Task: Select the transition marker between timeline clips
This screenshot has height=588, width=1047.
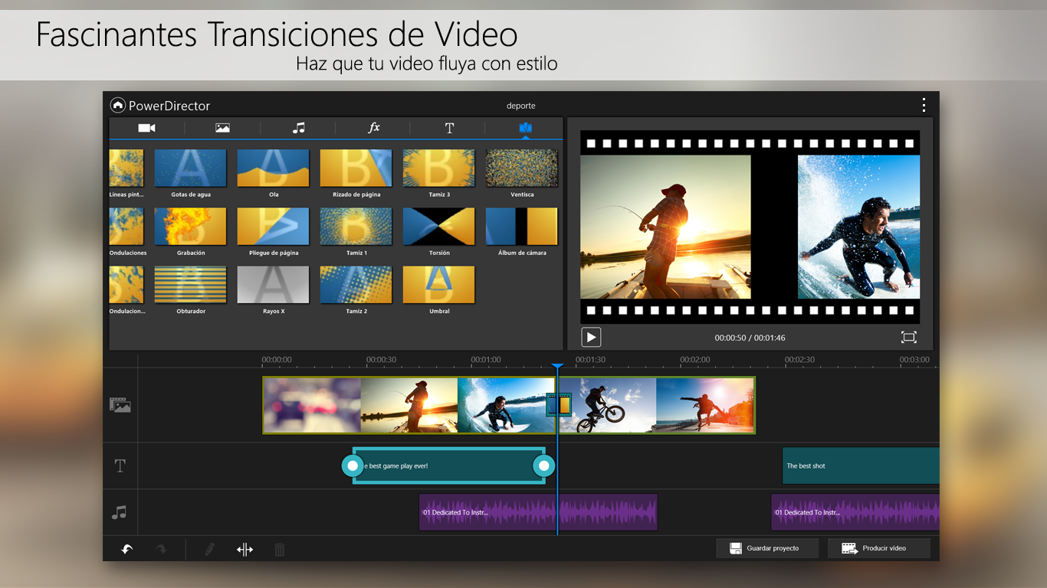Action: pos(559,404)
